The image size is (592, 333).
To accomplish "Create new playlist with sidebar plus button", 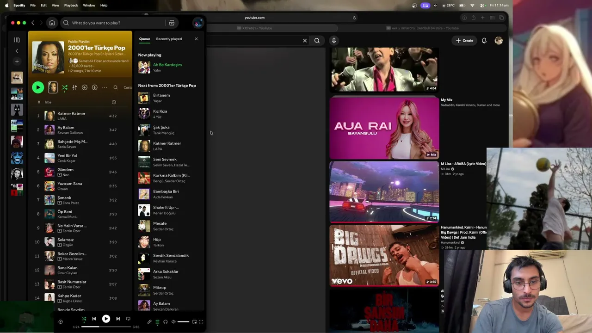I will [x=17, y=61].
